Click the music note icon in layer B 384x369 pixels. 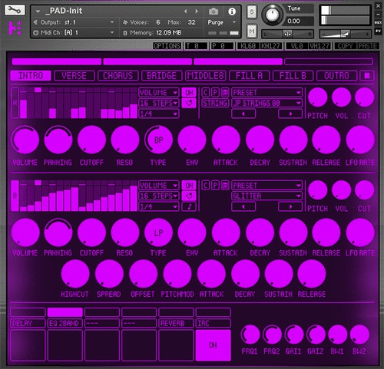click(189, 206)
